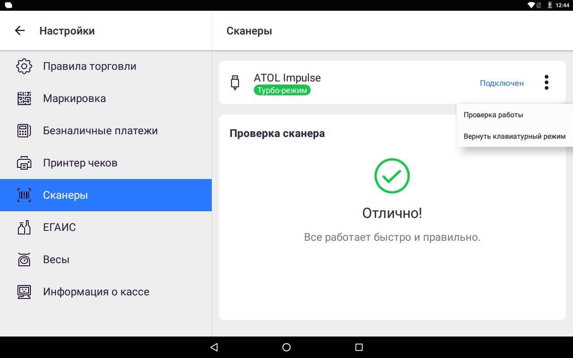Click the printer icon for Принтер чеков
Viewport: 573px width, 358px height.
24,163
